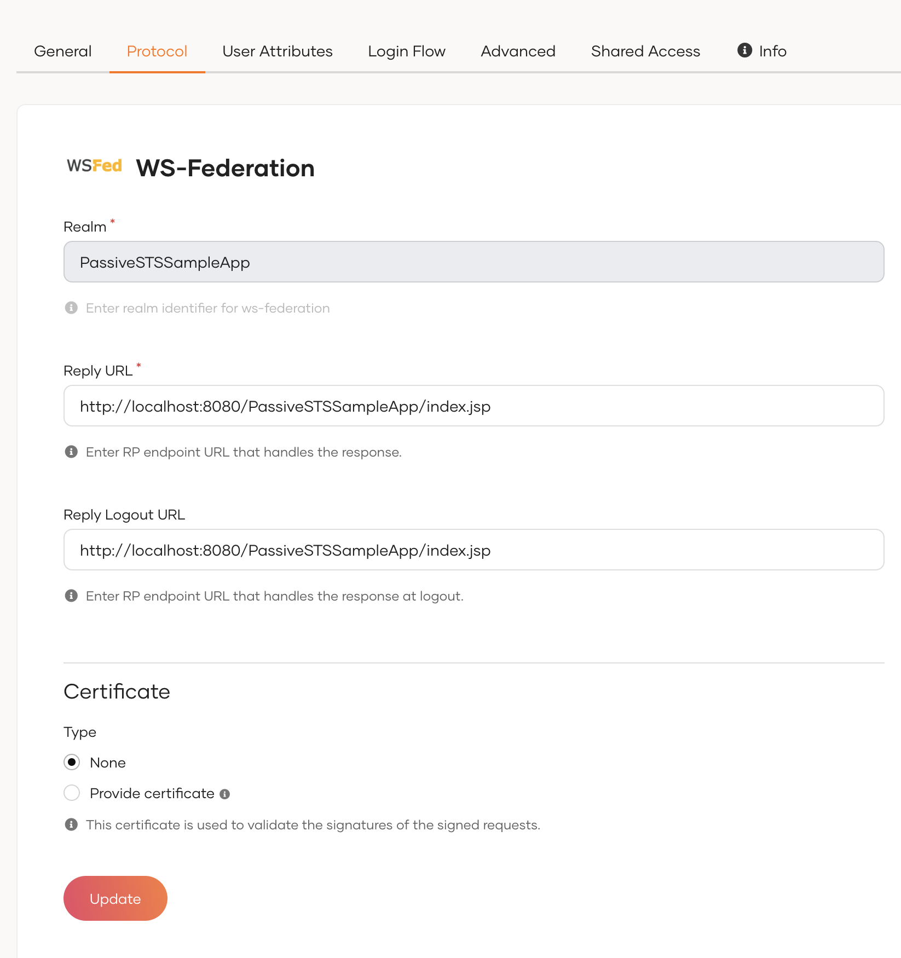Open the Shared Access tab
The width and height of the screenshot is (901, 958).
coord(645,51)
